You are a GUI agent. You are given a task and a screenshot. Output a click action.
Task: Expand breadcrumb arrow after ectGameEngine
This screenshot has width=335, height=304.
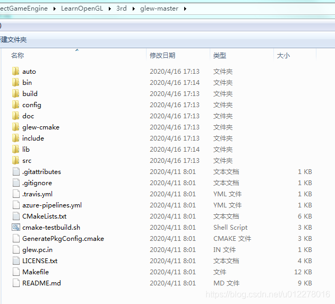coord(55,8)
